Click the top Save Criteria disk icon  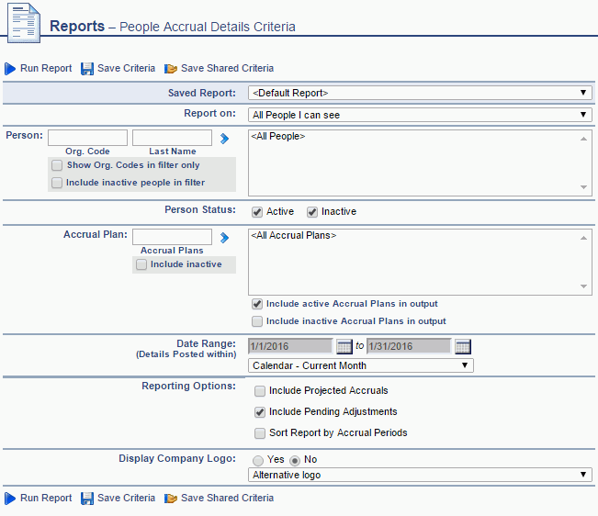pos(87,69)
